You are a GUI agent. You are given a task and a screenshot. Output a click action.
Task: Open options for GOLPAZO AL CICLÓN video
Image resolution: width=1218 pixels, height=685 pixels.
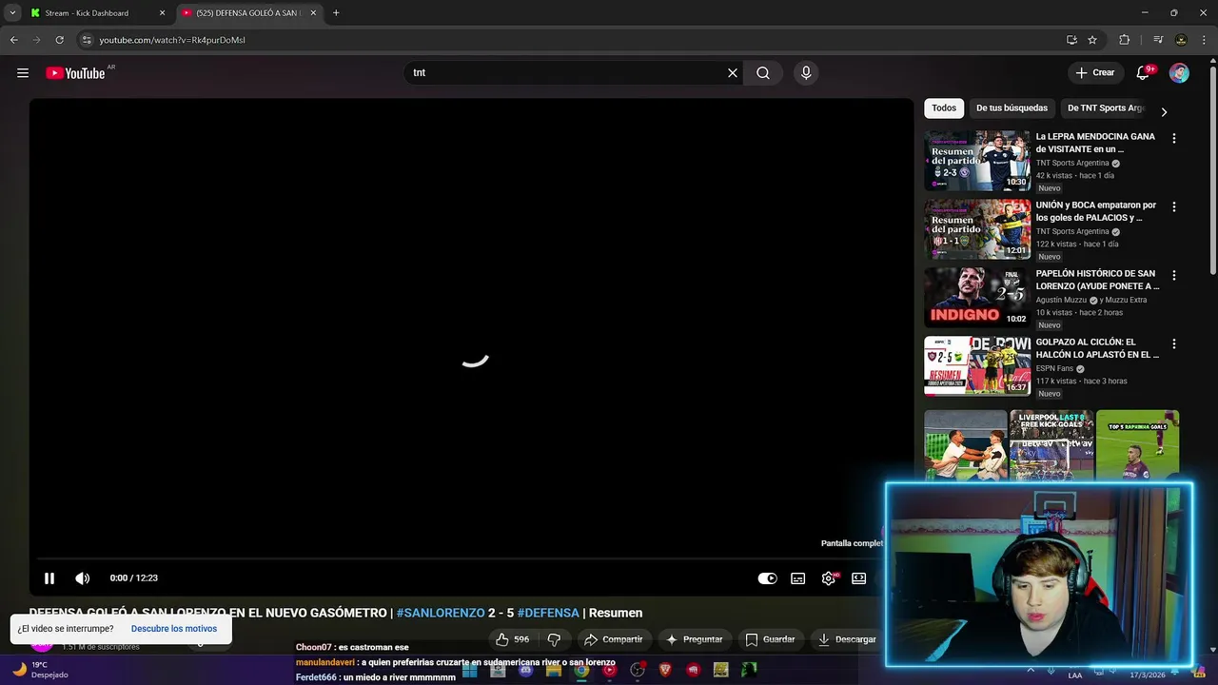tap(1173, 343)
